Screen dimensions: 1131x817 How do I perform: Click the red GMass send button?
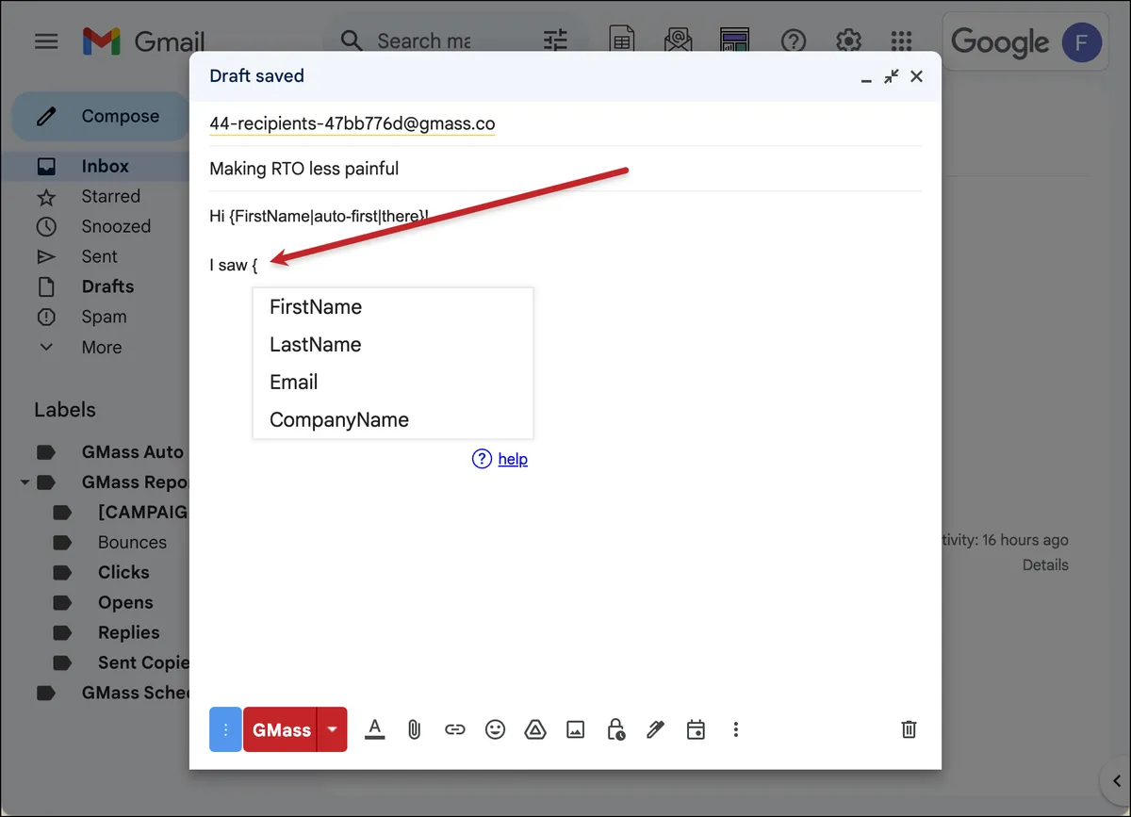tap(280, 729)
